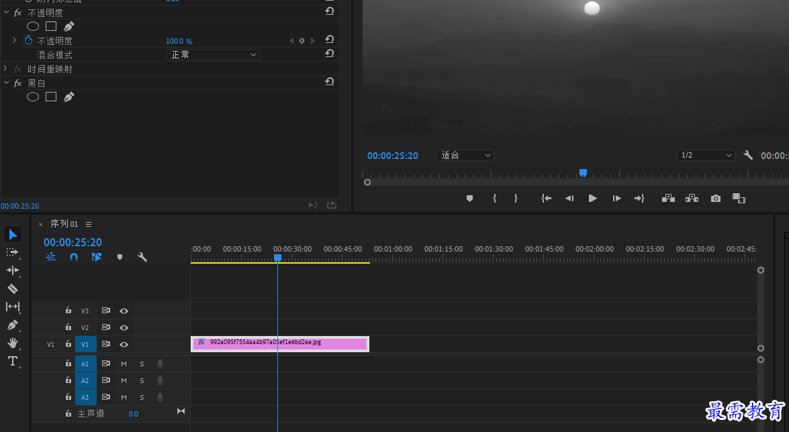
Task: Add opacity keyframe diamond button
Action: click(302, 41)
